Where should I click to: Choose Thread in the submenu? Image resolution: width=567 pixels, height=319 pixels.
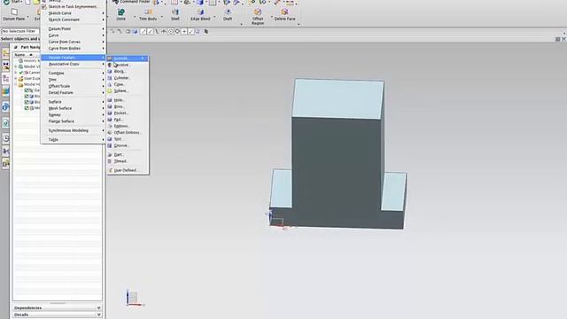click(x=128, y=161)
